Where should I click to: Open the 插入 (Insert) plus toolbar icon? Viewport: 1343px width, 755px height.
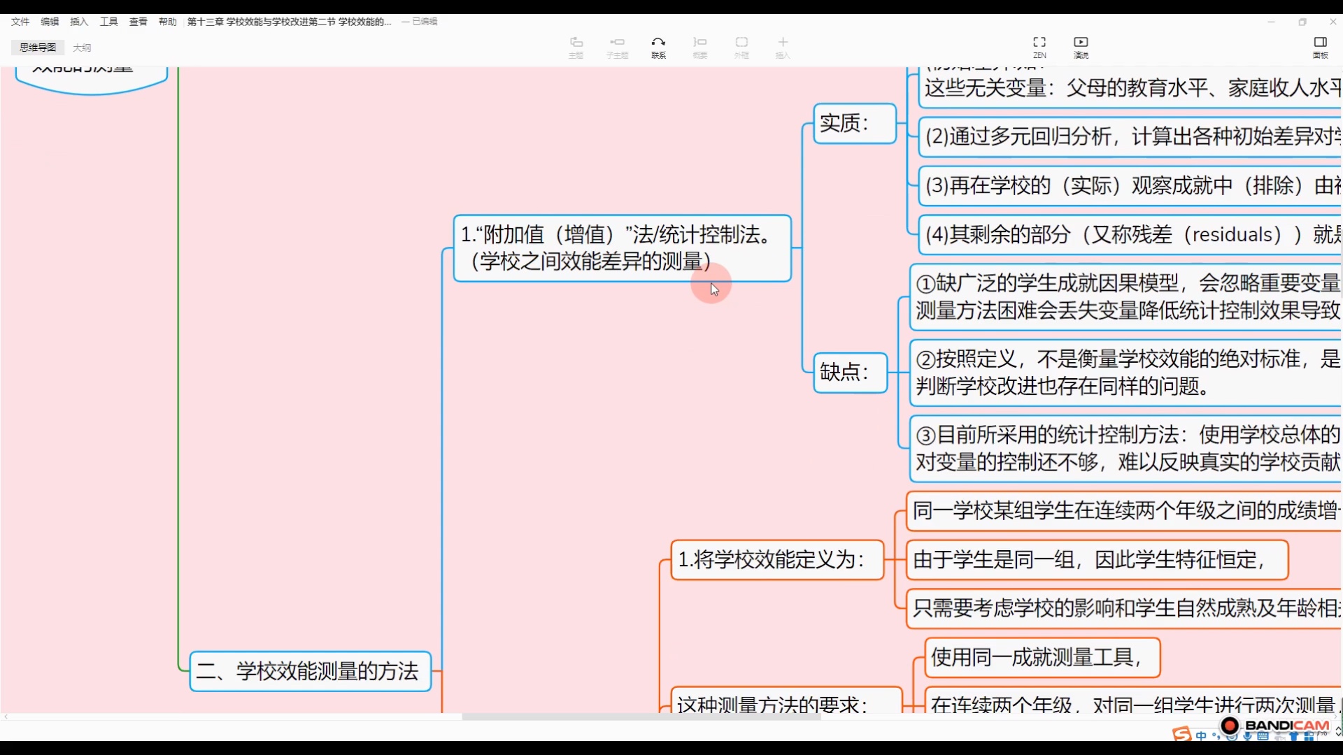(783, 48)
